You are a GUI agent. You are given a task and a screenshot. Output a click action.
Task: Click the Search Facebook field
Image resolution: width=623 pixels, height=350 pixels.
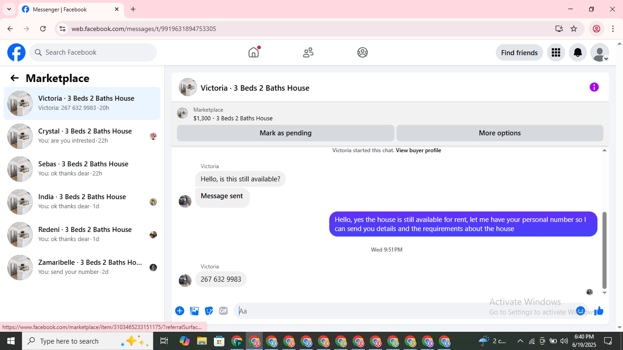point(93,52)
